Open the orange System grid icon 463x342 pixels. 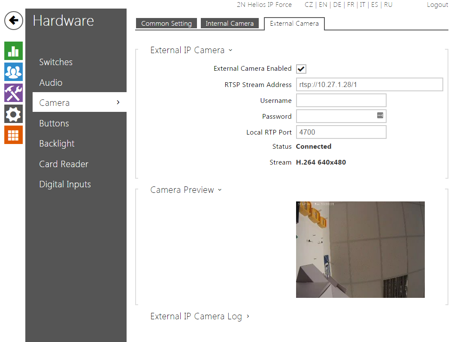click(13, 135)
